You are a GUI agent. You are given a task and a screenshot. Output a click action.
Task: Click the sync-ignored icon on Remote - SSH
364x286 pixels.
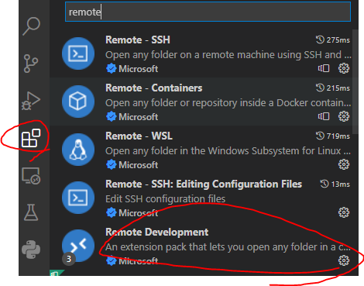click(x=324, y=68)
